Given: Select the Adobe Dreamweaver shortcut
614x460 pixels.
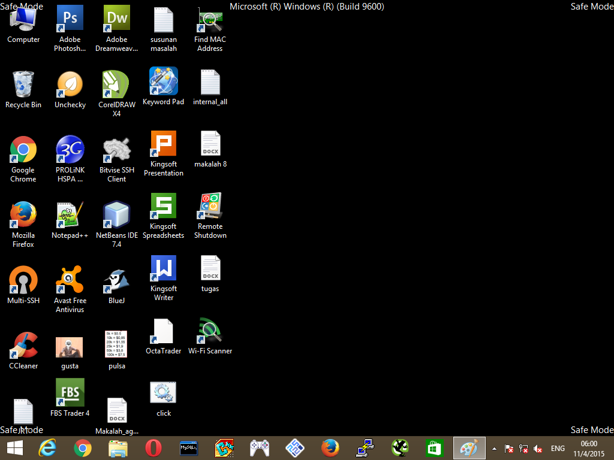Looking at the screenshot, I should (117, 29).
